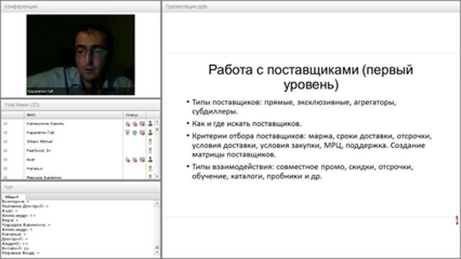Image resolution: width=461 pixels, height=259 pixels.
Task: Click chat message Виталий: да
Action: 15,248
